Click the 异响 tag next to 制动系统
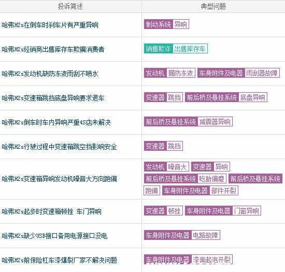 click(x=181, y=24)
